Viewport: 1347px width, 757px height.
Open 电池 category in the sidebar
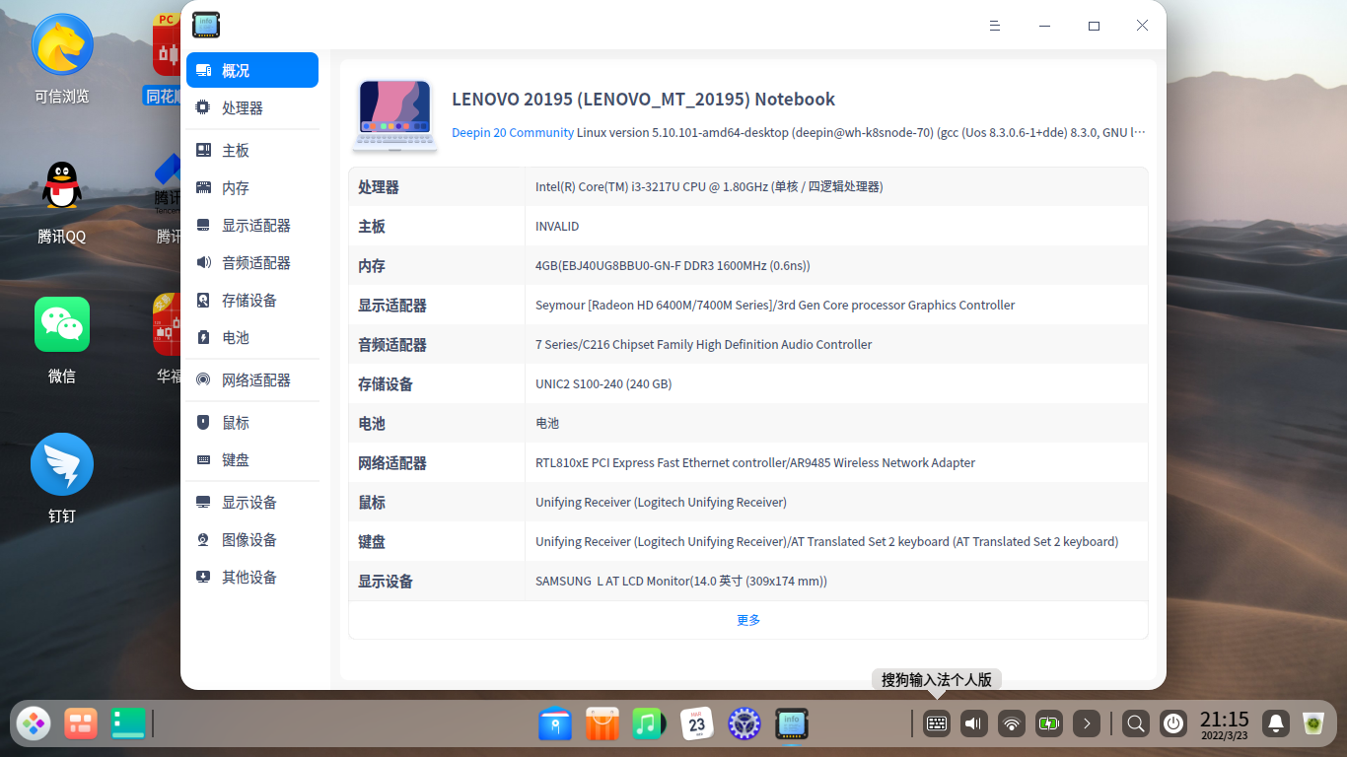pos(252,337)
